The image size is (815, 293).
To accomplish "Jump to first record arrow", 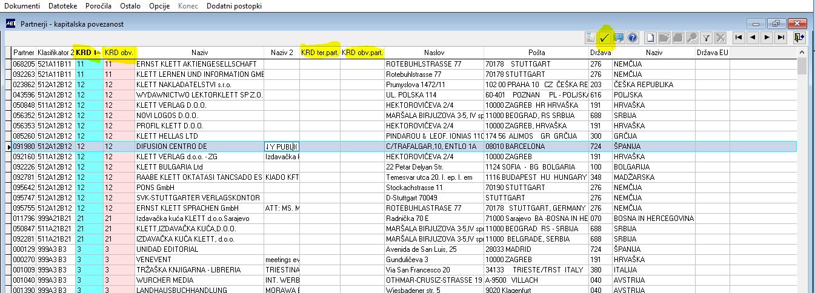I will point(739,38).
